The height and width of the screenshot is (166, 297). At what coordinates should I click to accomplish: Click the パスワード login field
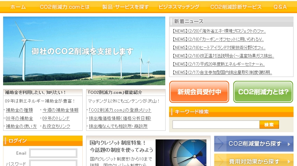click(53, 163)
